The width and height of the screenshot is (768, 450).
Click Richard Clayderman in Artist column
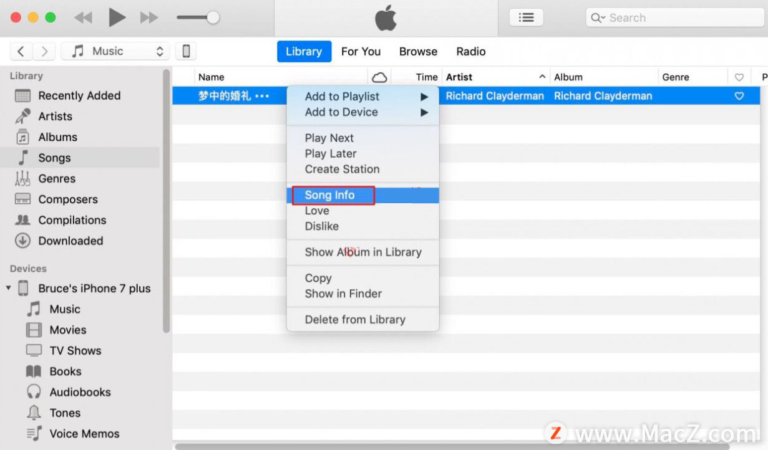coord(495,96)
